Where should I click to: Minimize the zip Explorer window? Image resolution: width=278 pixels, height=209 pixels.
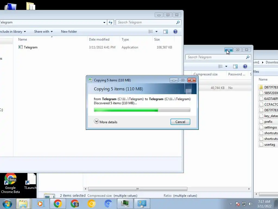pyautogui.click(x=229, y=50)
